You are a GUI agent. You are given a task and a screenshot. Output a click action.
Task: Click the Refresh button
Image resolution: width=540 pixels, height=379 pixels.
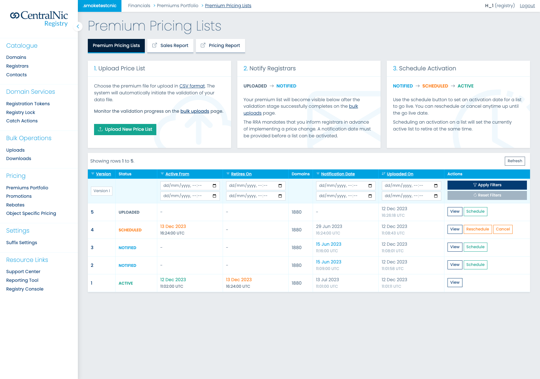[515, 161]
